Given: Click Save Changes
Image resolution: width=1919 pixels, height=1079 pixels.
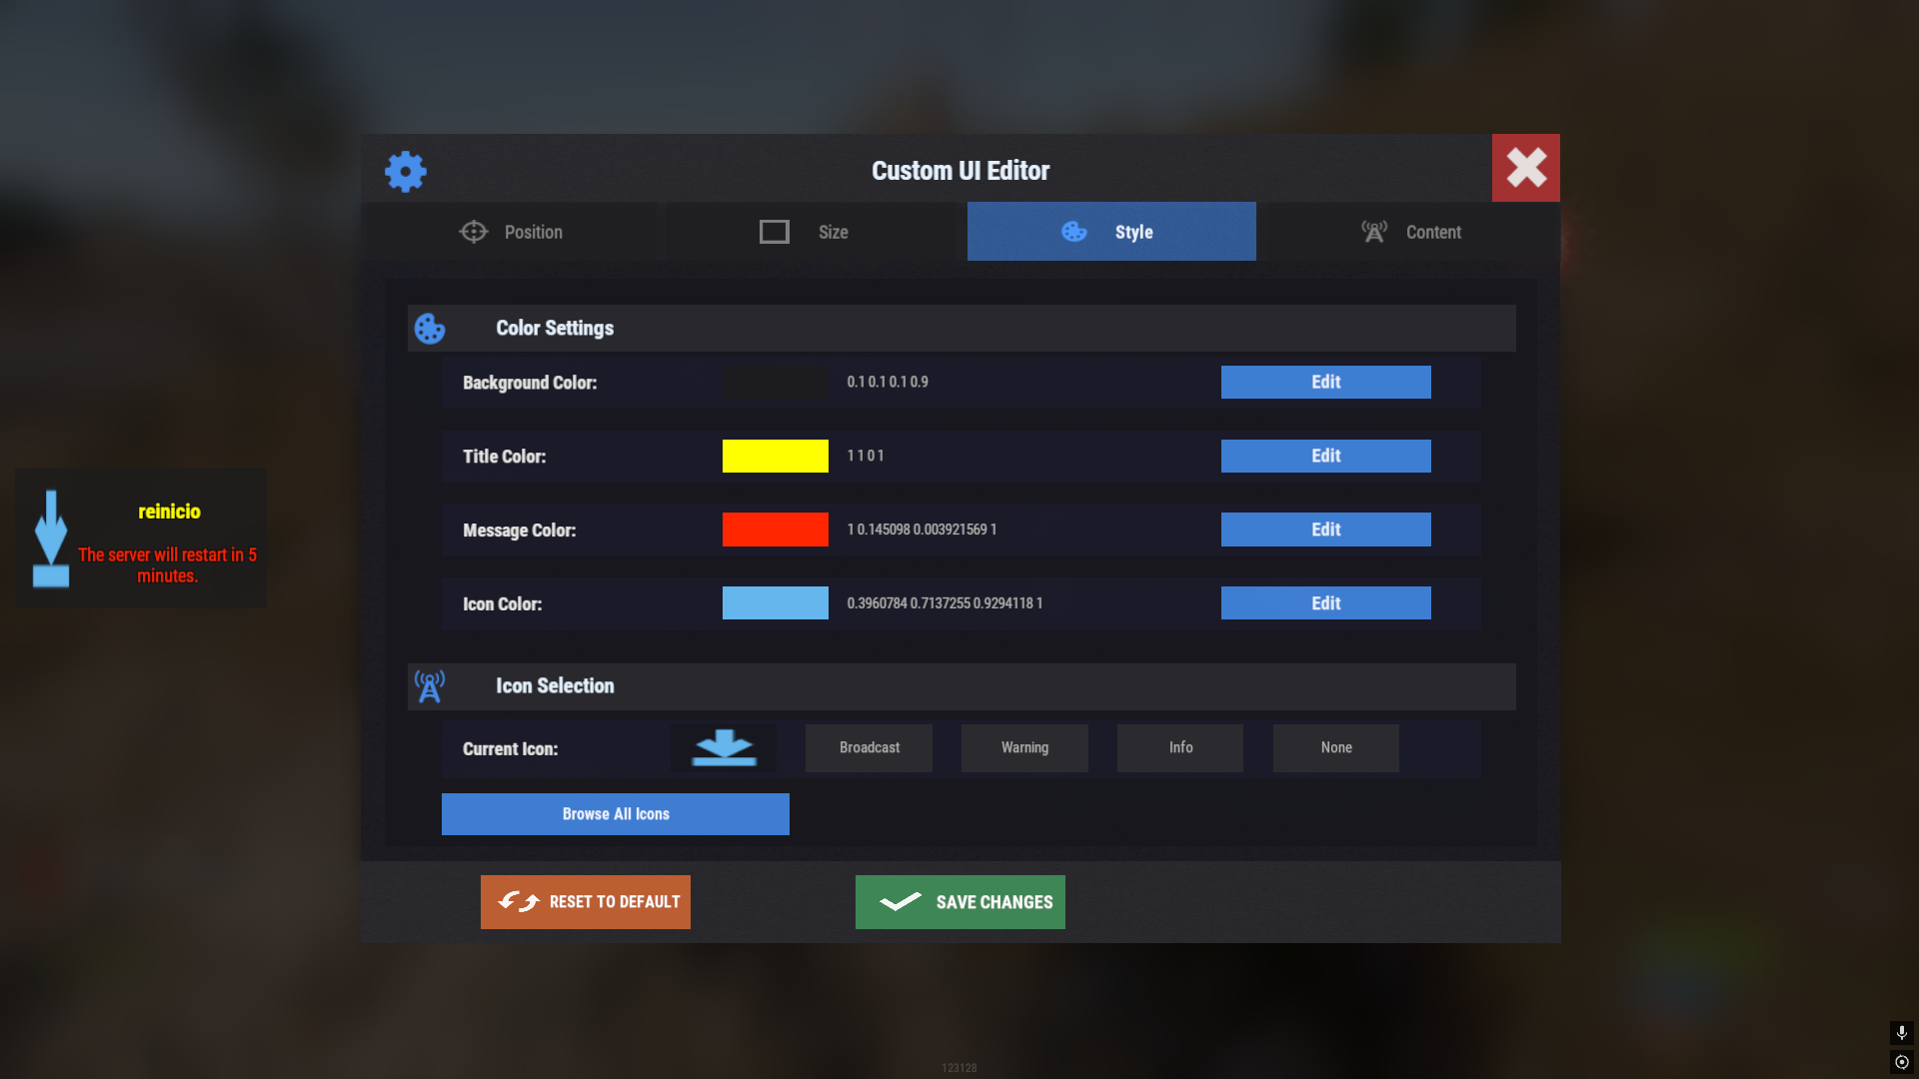Looking at the screenshot, I should (960, 902).
